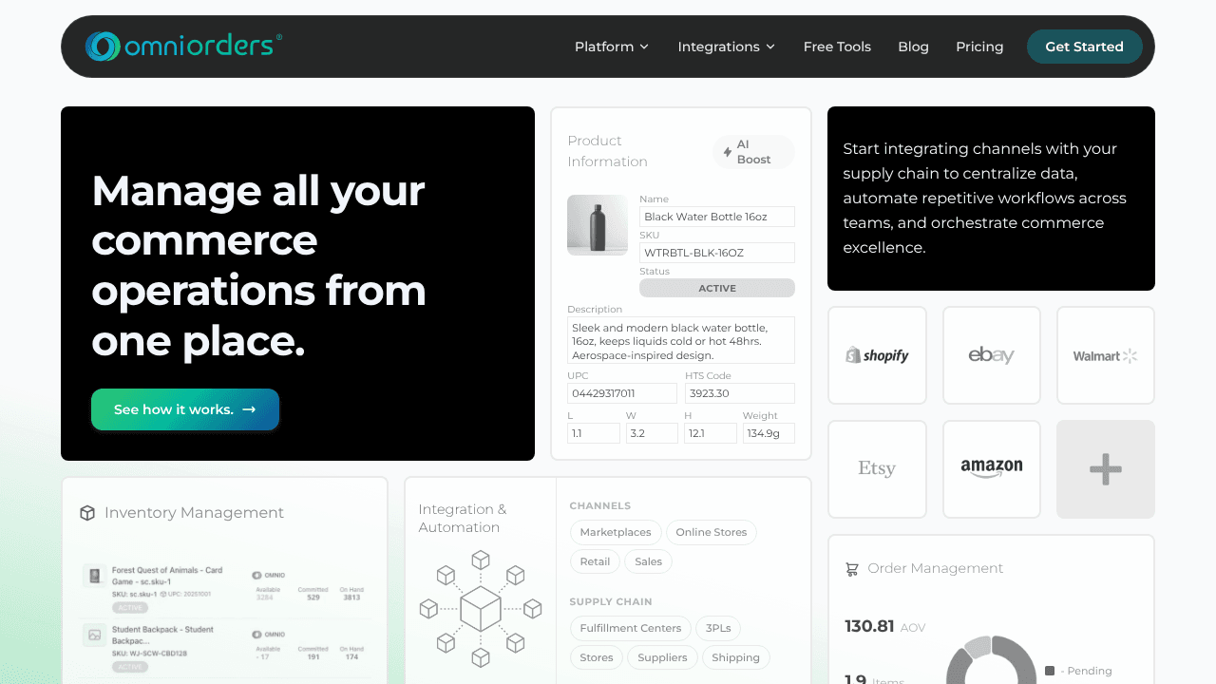Select the 3PLs supply chain tag

(718, 628)
